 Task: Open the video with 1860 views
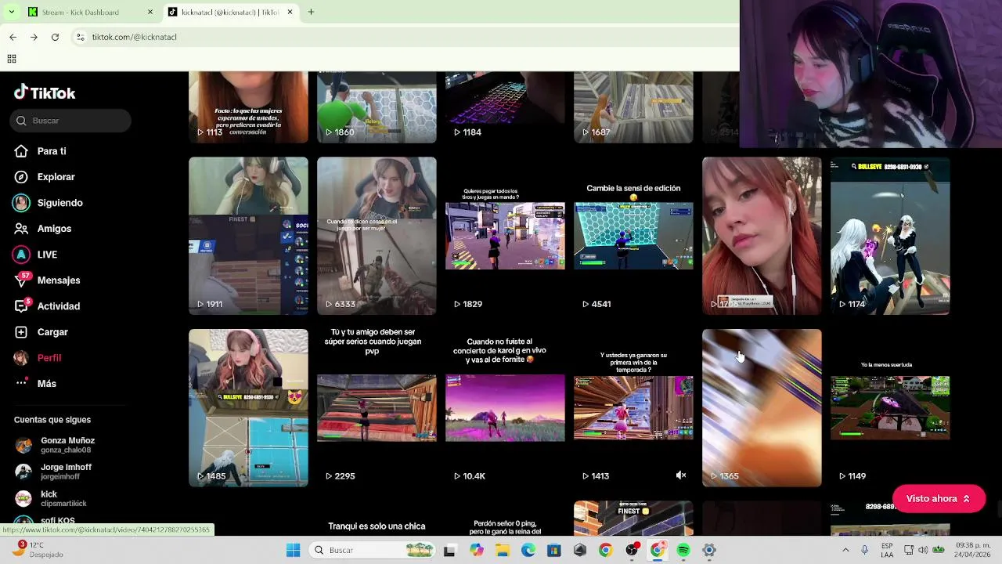(377, 107)
